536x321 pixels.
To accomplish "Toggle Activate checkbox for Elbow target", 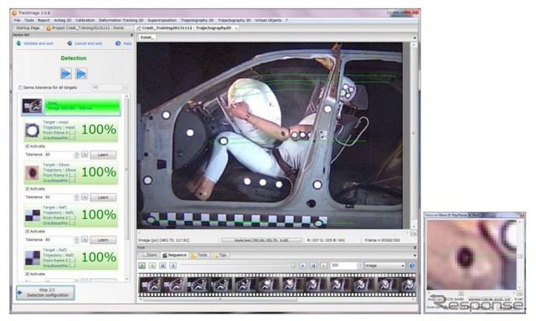I will coord(28,189).
